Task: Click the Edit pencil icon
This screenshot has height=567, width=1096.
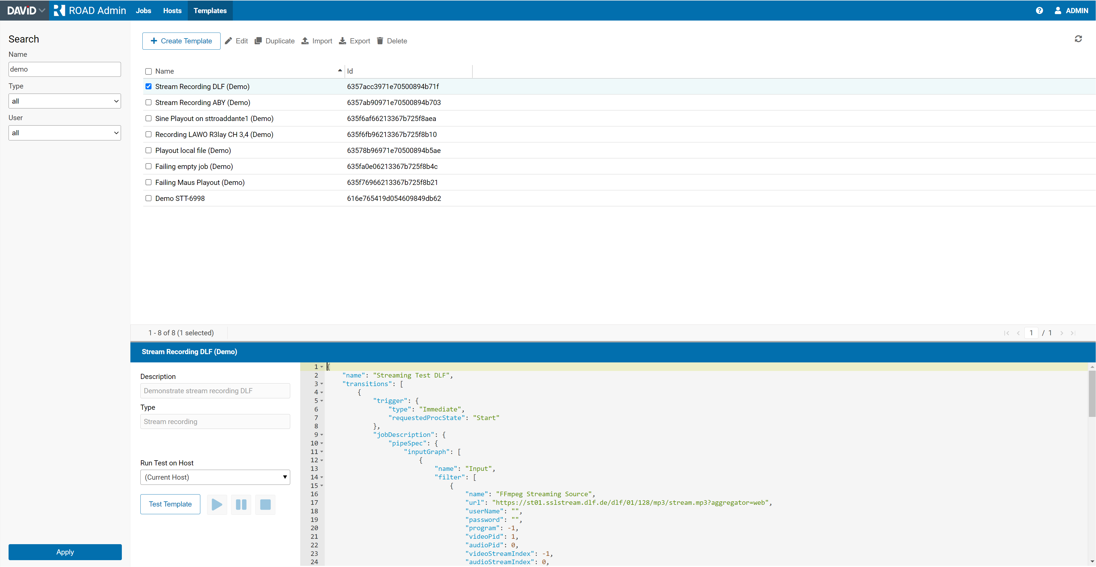Action: tap(229, 41)
